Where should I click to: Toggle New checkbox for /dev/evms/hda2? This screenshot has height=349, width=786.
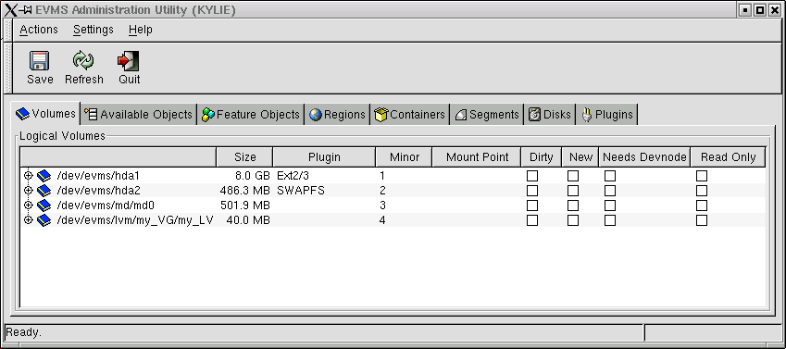coord(573,191)
